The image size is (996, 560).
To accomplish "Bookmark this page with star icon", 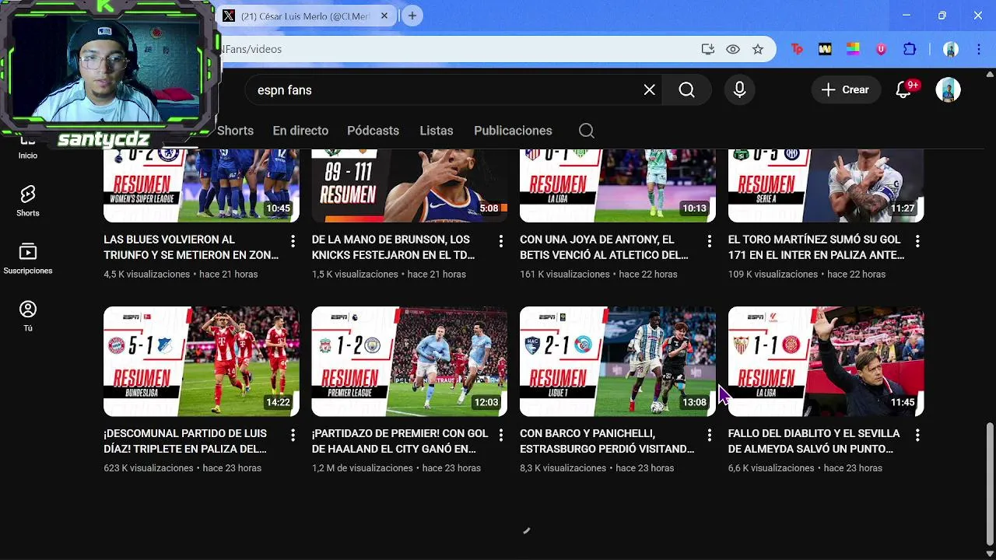I will (758, 49).
